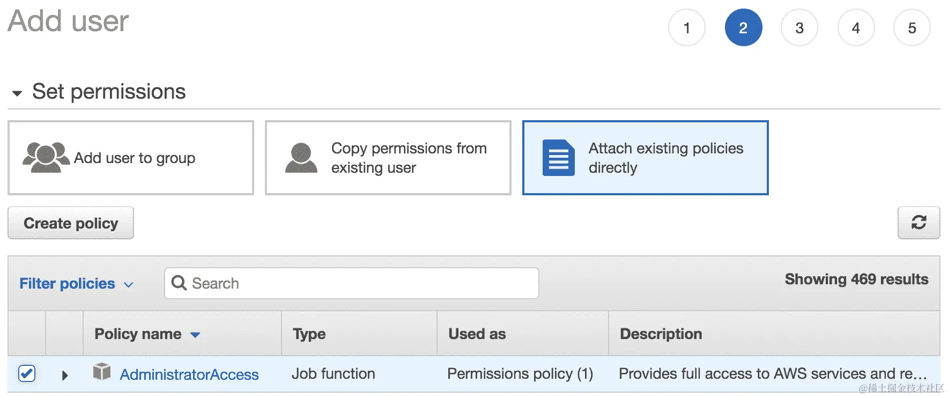Go to step 1 of wizard
This screenshot has height=397, width=948.
pos(686,28)
